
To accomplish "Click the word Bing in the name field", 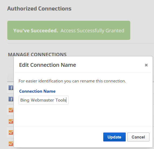I will 25,100.
